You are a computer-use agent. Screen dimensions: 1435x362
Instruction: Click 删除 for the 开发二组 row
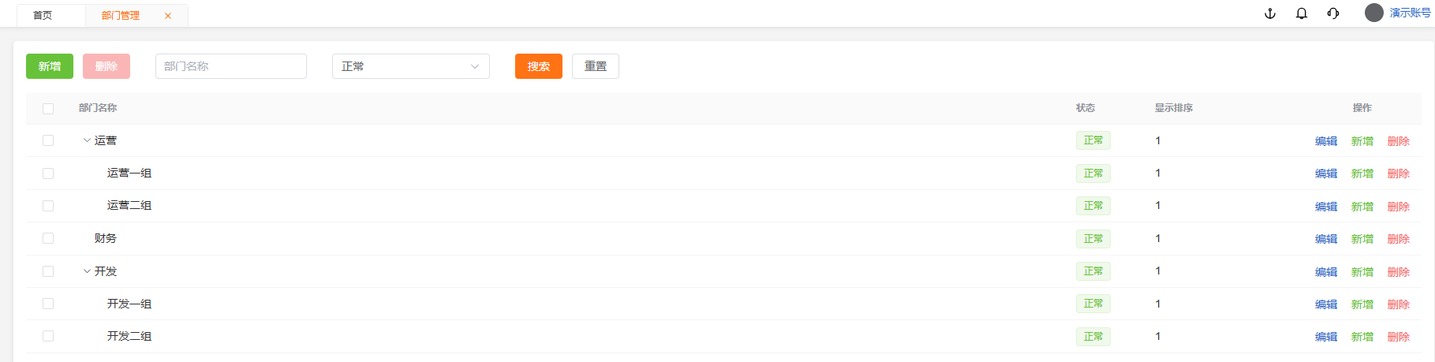click(1399, 337)
